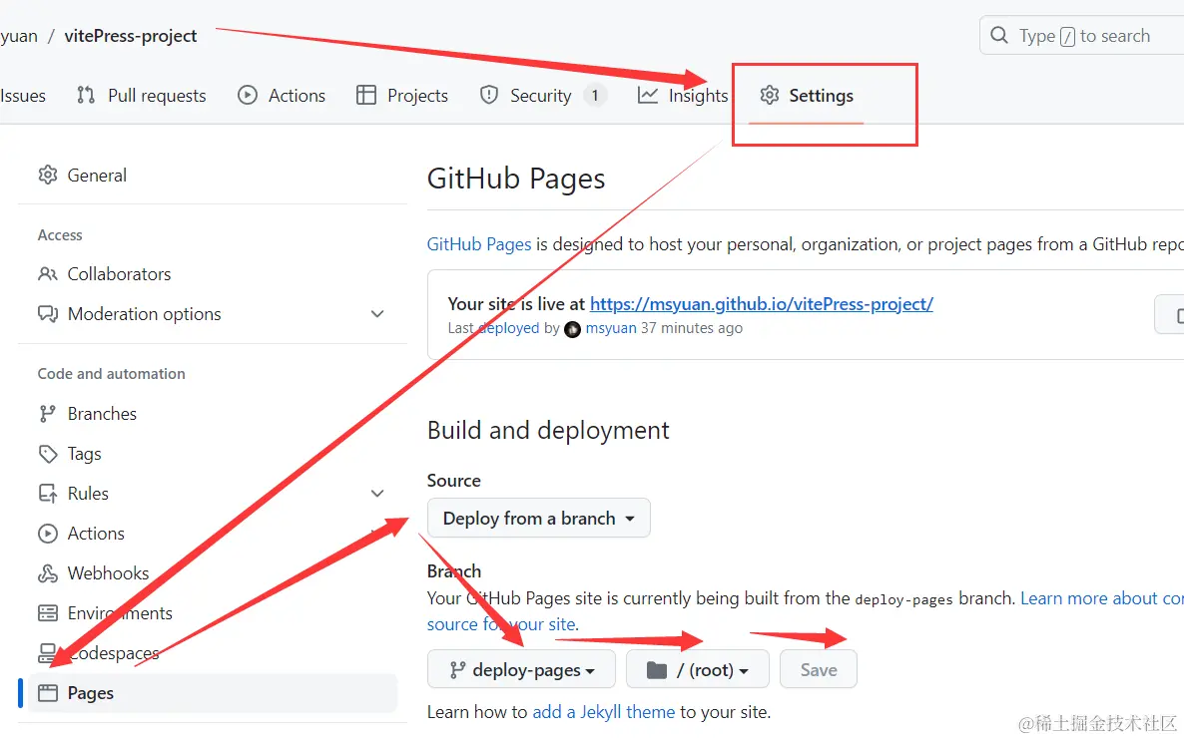
Task: Open the / (root) folder dropdown
Action: 698,670
